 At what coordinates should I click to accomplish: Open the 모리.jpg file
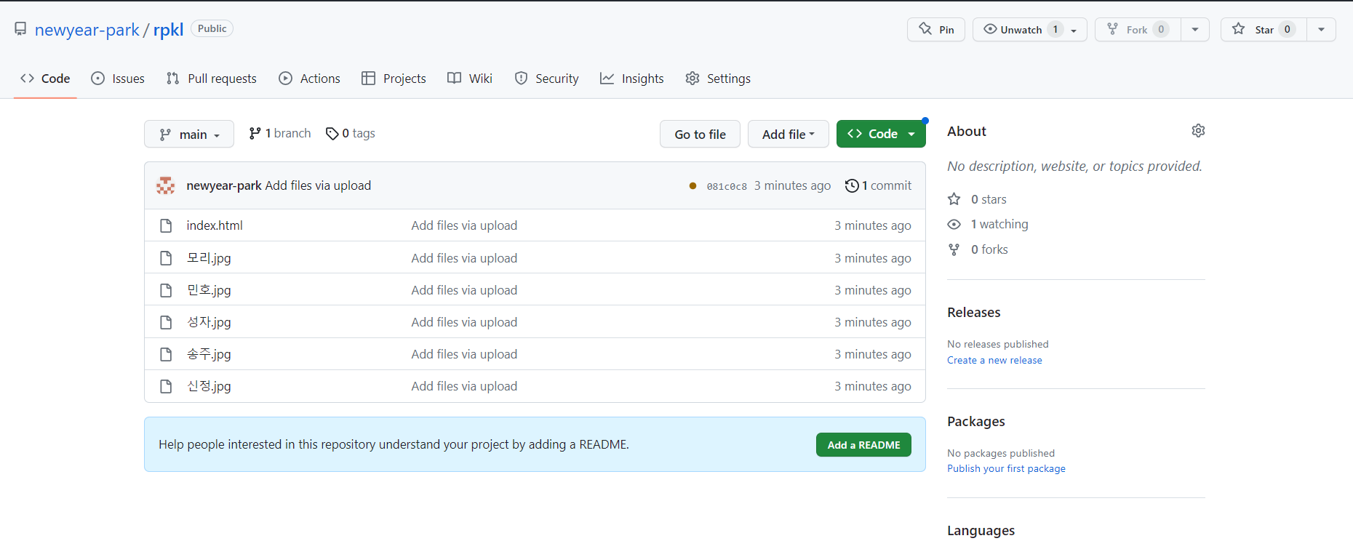(x=209, y=258)
